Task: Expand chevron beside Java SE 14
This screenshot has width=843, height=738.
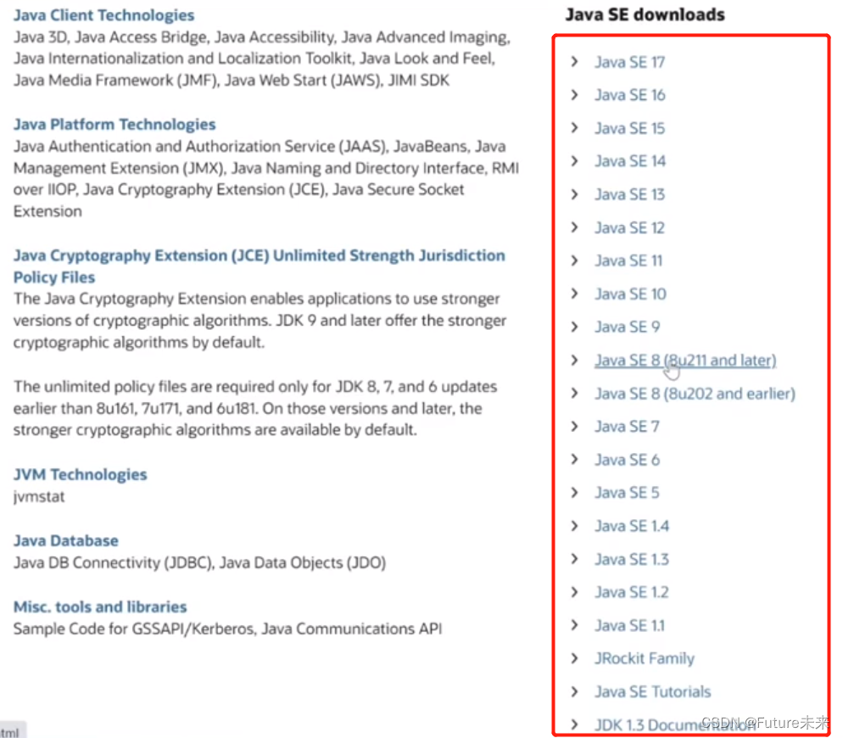Action: [x=575, y=161]
